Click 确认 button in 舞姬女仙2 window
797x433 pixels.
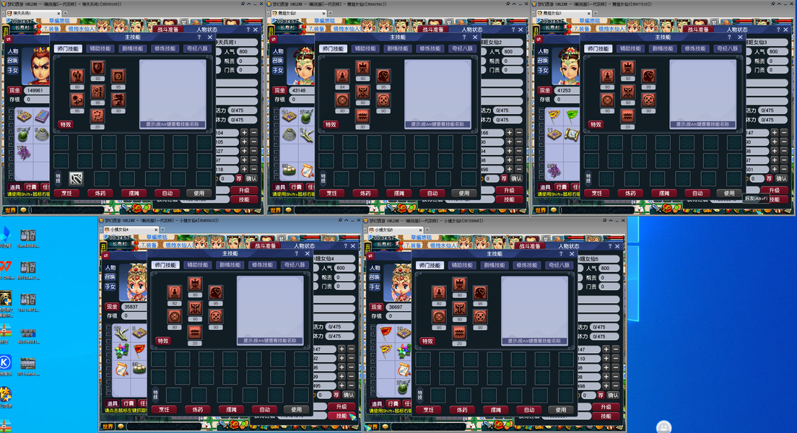pos(516,178)
